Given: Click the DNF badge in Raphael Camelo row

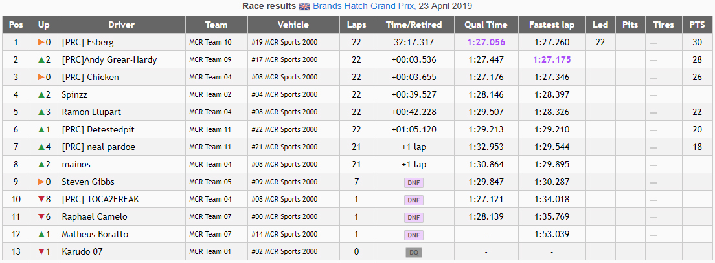Looking at the screenshot, I should click(x=414, y=218).
